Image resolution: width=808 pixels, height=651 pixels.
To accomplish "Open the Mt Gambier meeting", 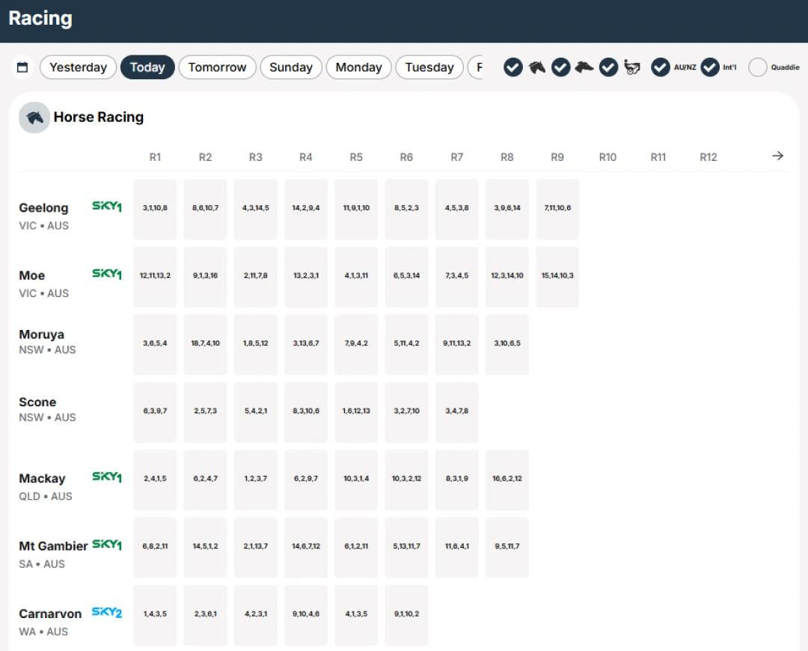I will pos(54,545).
